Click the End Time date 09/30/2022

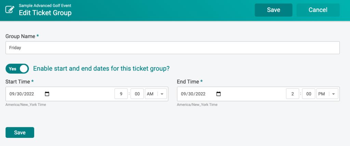193,94
